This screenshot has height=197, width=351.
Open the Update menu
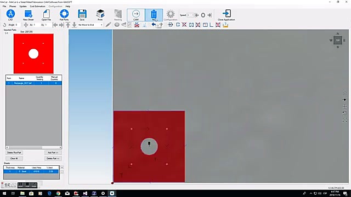pyautogui.click(x=23, y=6)
